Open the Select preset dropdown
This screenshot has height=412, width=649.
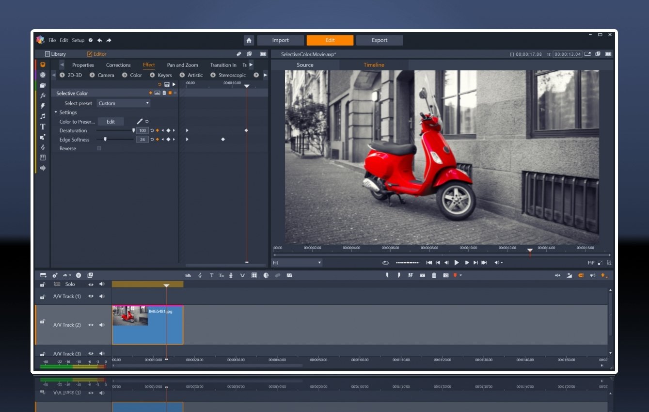coord(124,103)
